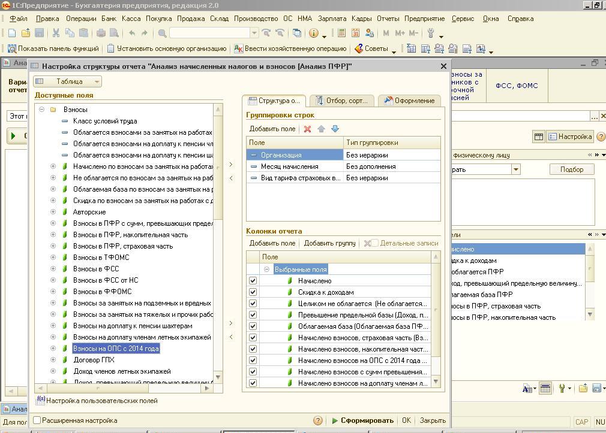This screenshot has width=606, height=433.
Task: Click the red delete icon in Группировки строк
Action: [307, 129]
